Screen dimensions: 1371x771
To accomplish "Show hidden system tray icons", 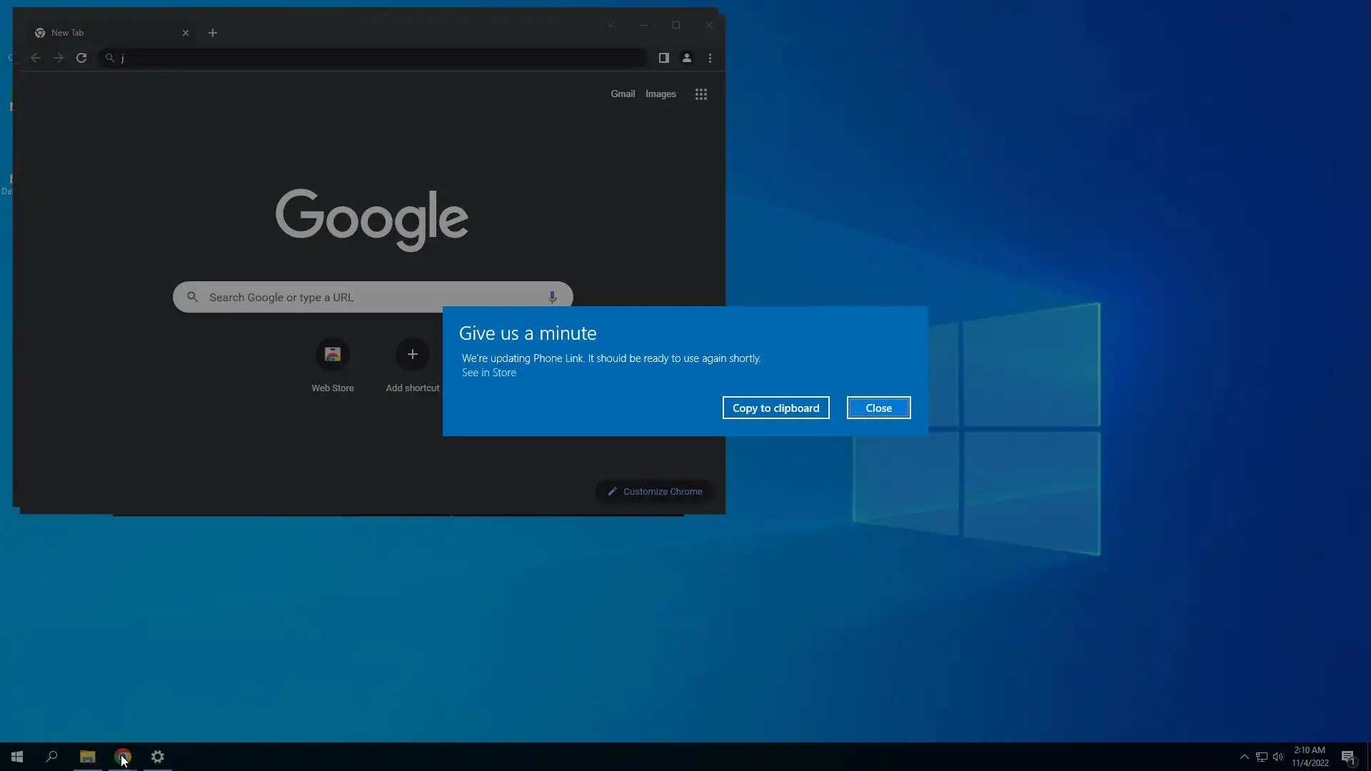I will [1244, 757].
